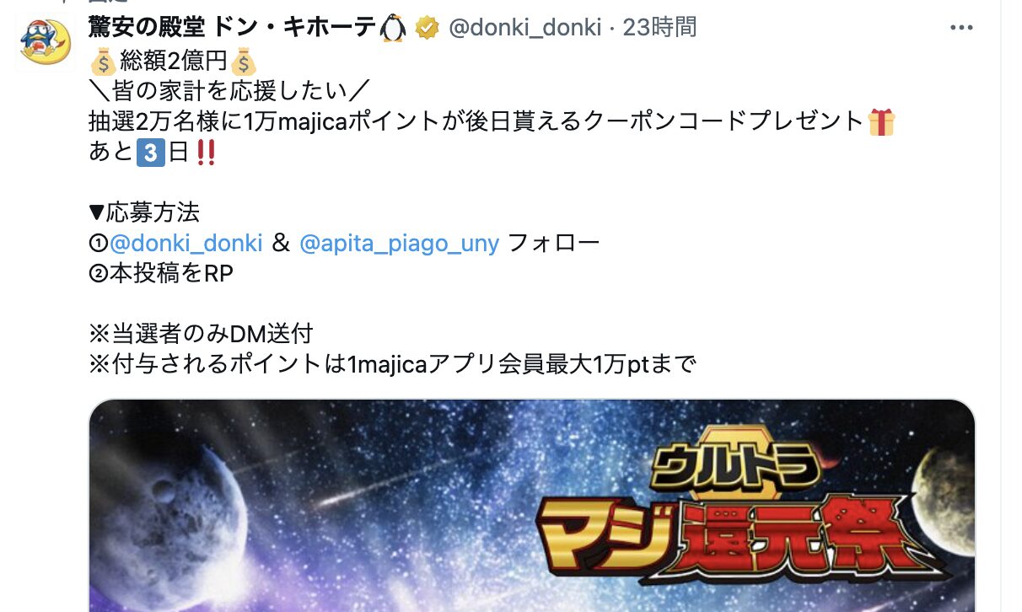This screenshot has height=612, width=1022.
Task: Click the red double exclamation emoji
Action: point(204,153)
